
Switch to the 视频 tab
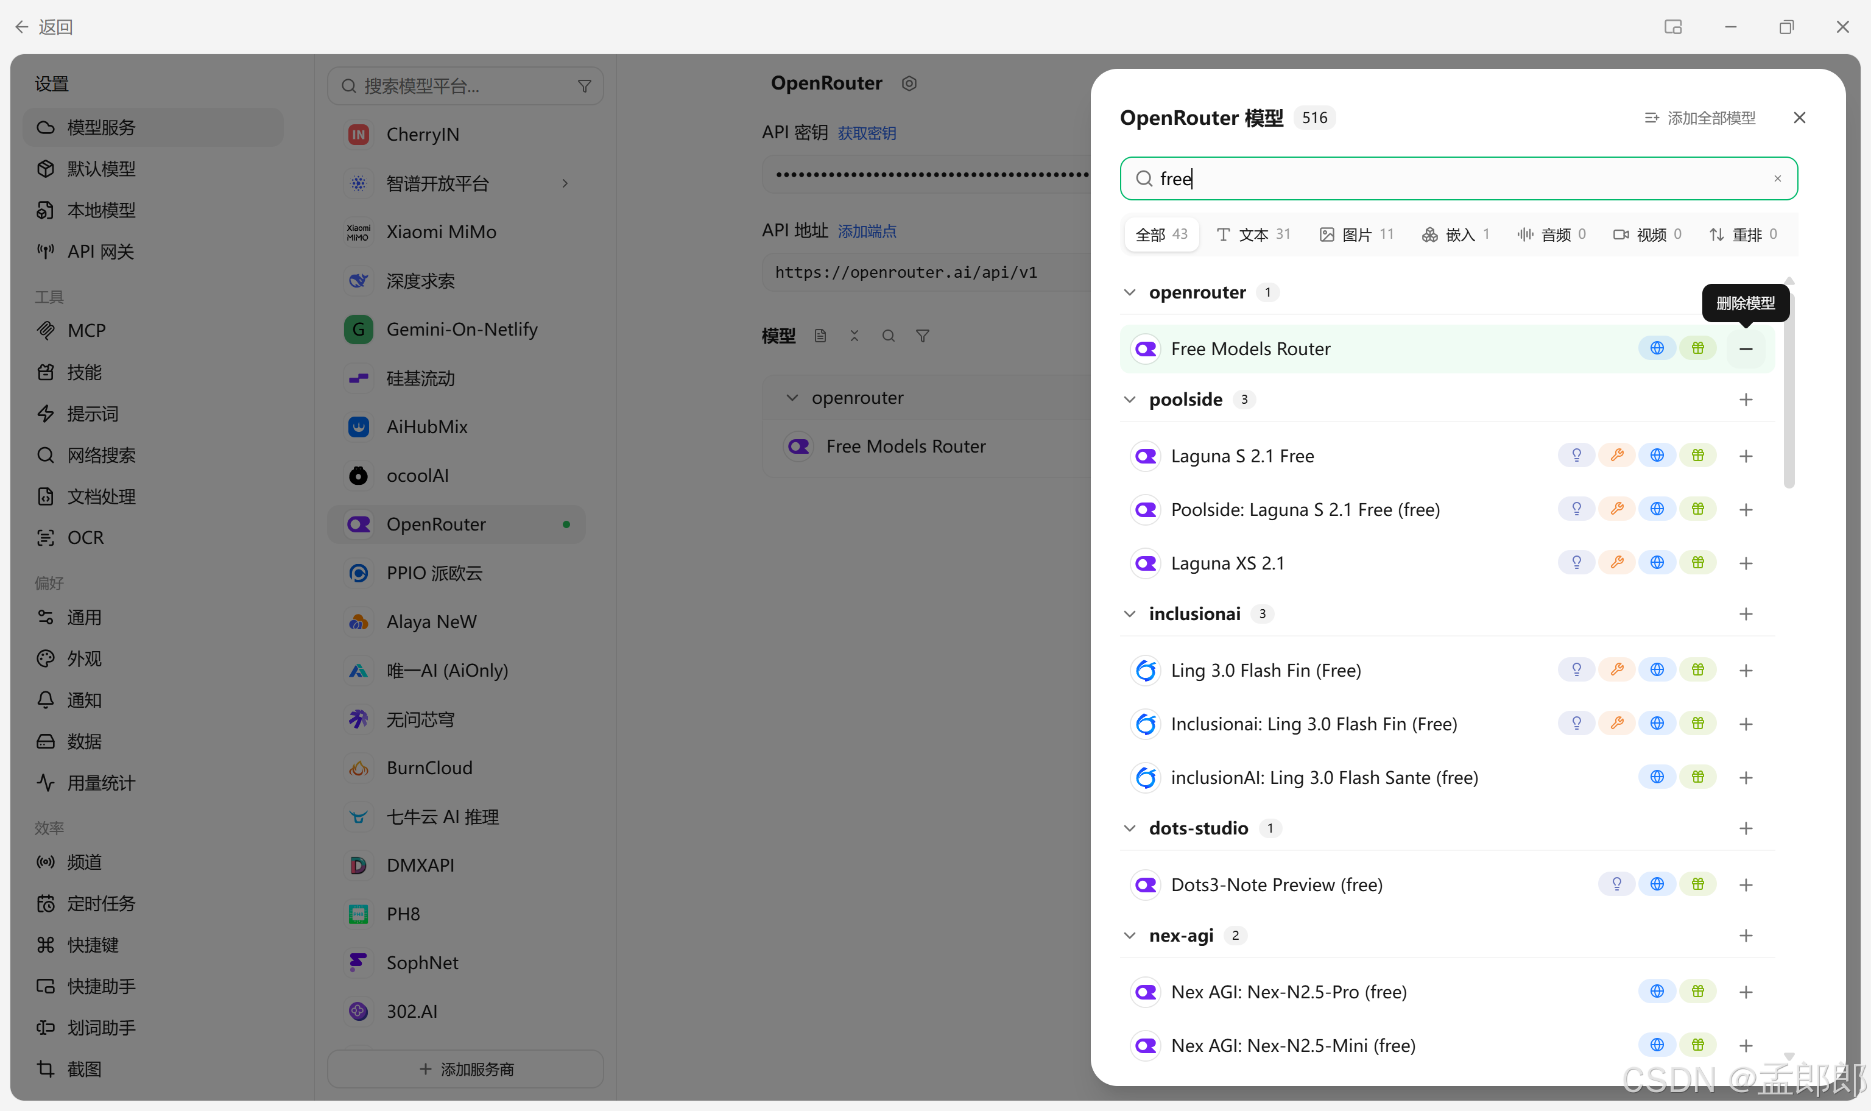click(x=1646, y=235)
